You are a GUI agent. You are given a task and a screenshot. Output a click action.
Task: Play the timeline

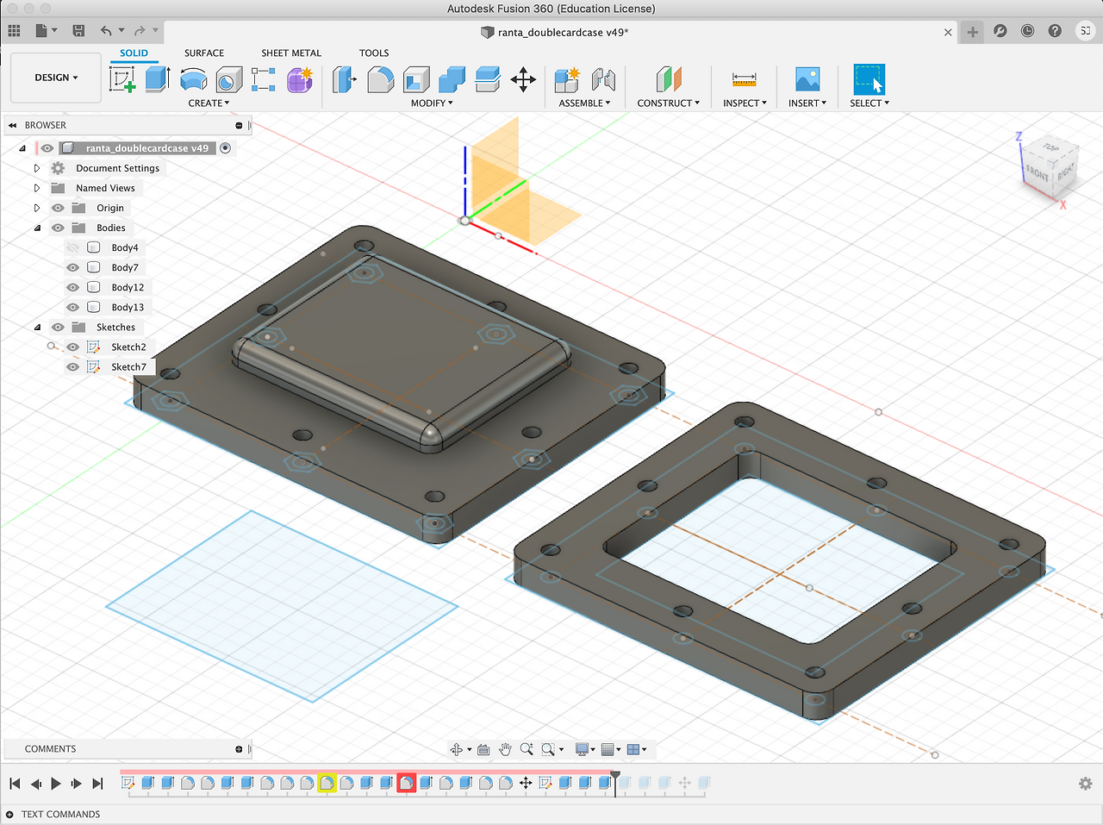56,784
